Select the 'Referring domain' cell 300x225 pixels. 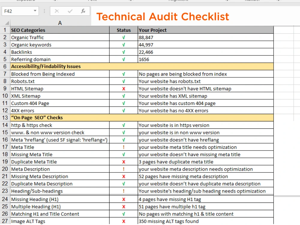click(x=60, y=59)
